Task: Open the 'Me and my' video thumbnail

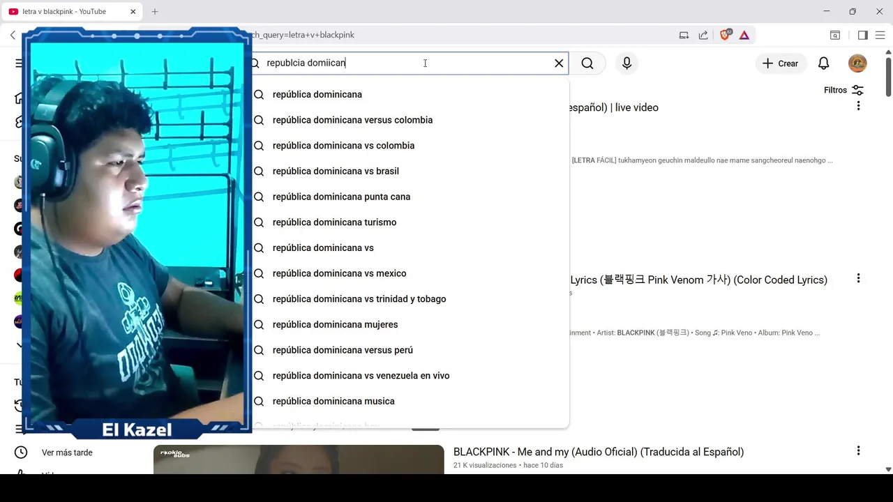Action: pos(299,459)
